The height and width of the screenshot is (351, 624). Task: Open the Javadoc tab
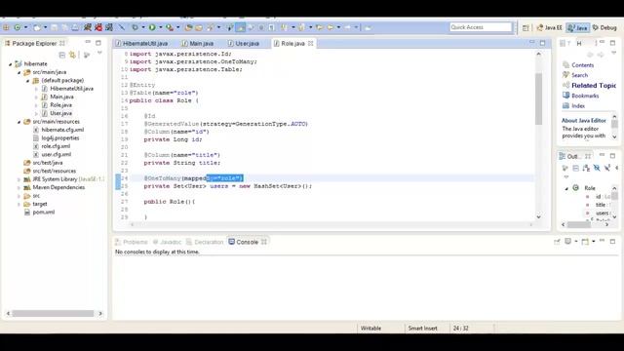(x=167, y=242)
